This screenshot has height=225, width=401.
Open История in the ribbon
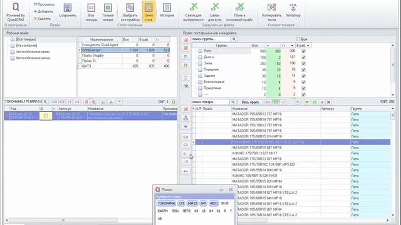[167, 11]
